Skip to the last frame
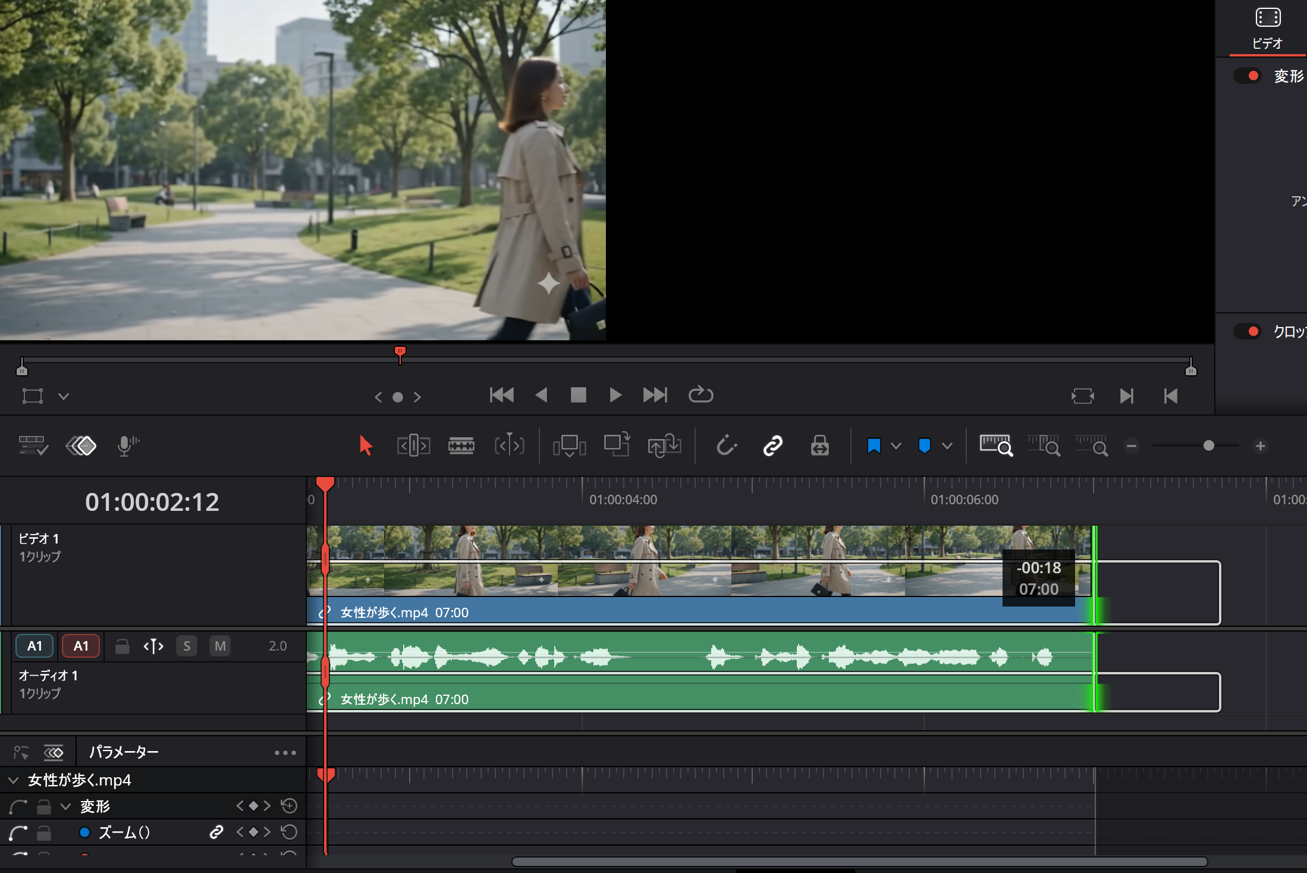Screen dimensions: 1307x873 pyautogui.click(x=655, y=395)
